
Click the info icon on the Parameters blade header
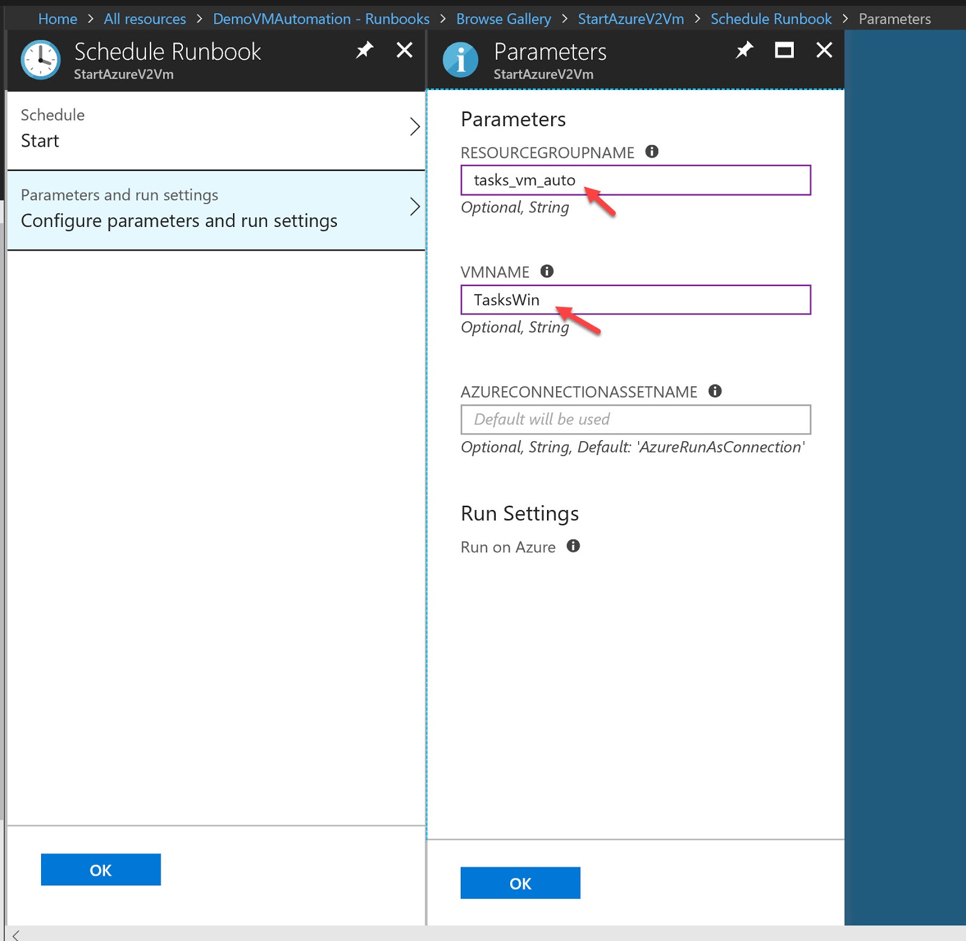click(x=461, y=59)
